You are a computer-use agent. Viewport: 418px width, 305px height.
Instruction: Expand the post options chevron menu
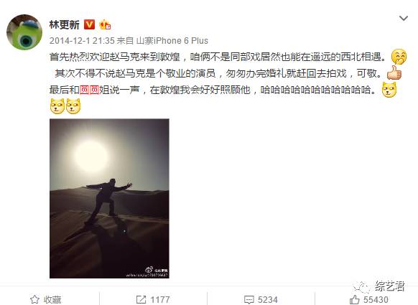pos(404,18)
